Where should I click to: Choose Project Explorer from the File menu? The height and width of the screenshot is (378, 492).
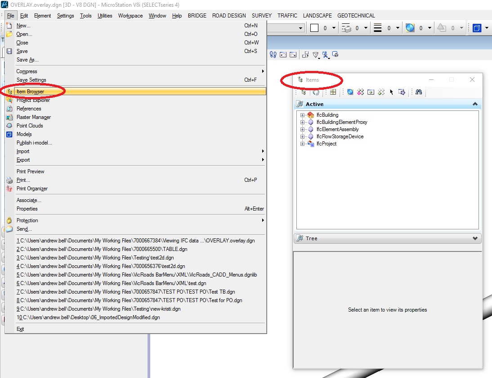click(x=135, y=100)
